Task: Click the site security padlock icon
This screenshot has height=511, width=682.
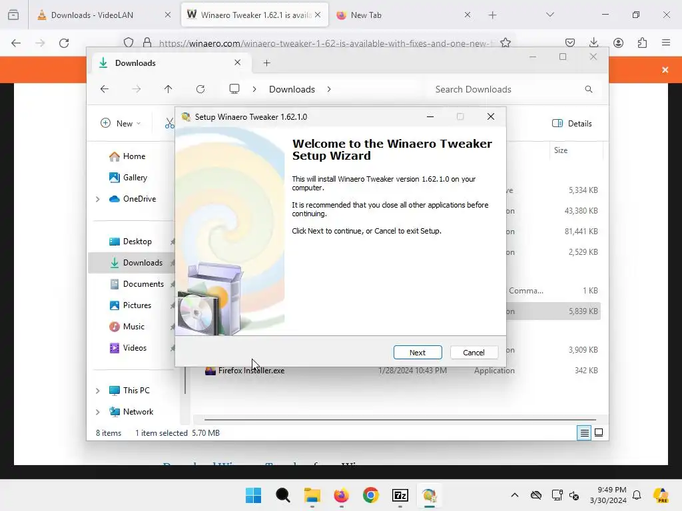Action: pos(147,43)
